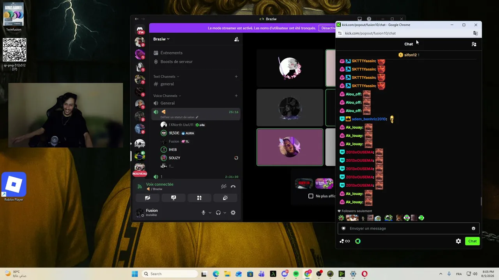499x280 pixels.
Task: Collapse the Voice Channels category
Action: click(167, 96)
